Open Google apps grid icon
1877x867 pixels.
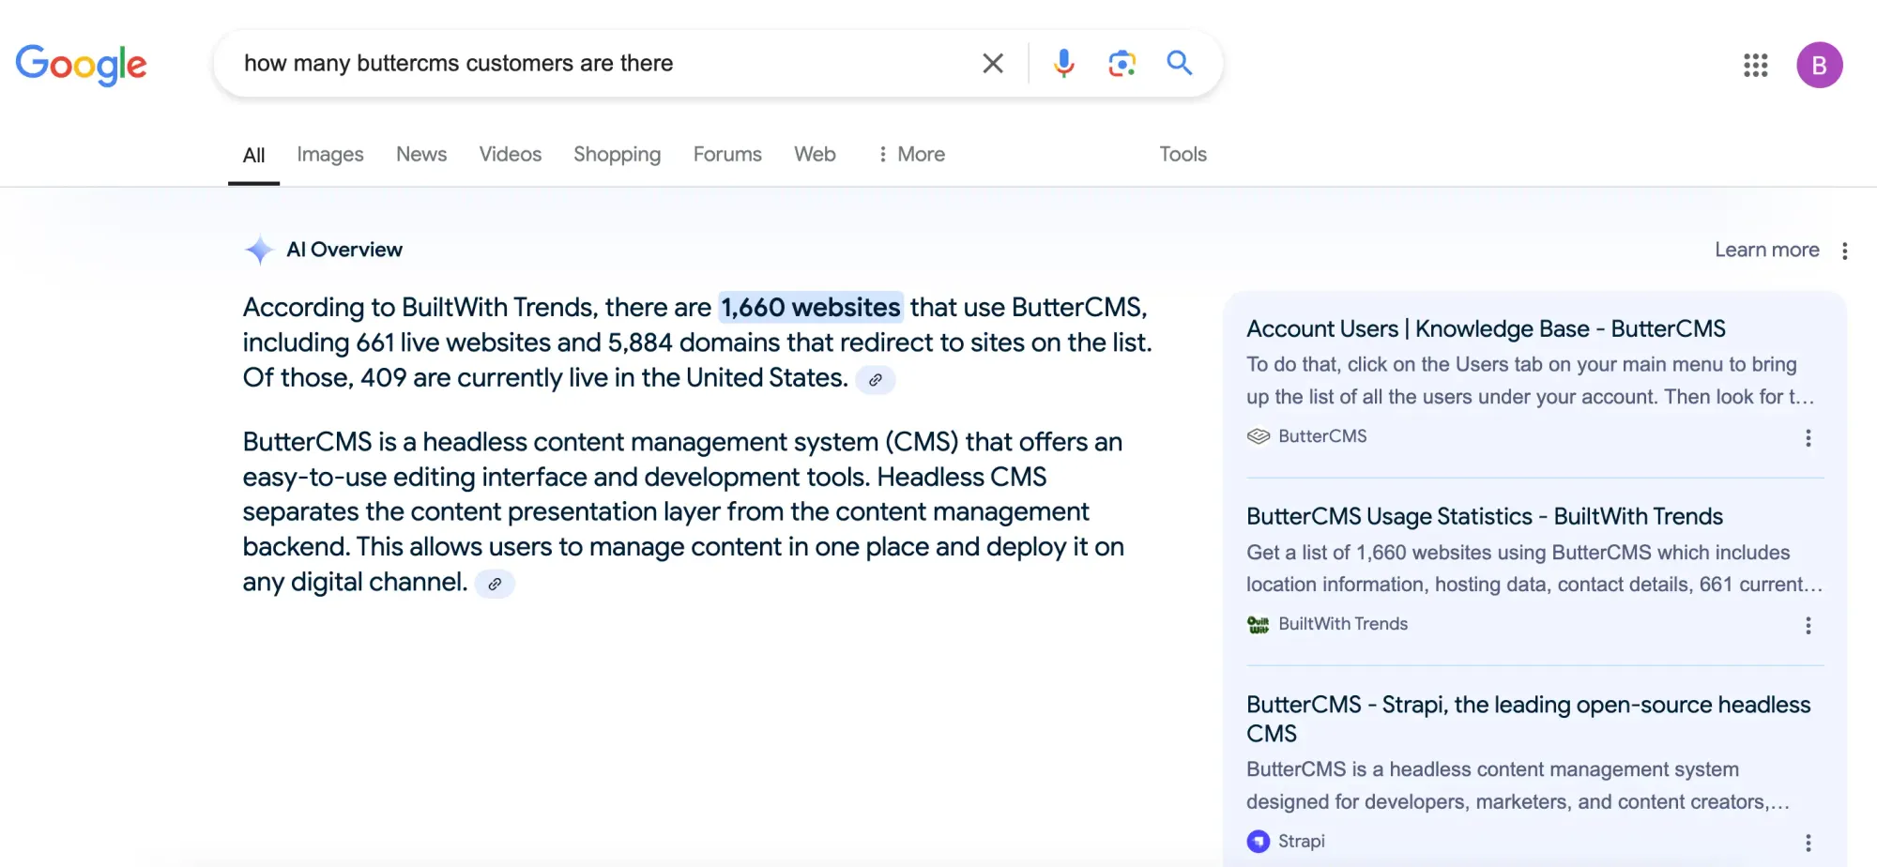click(x=1755, y=65)
